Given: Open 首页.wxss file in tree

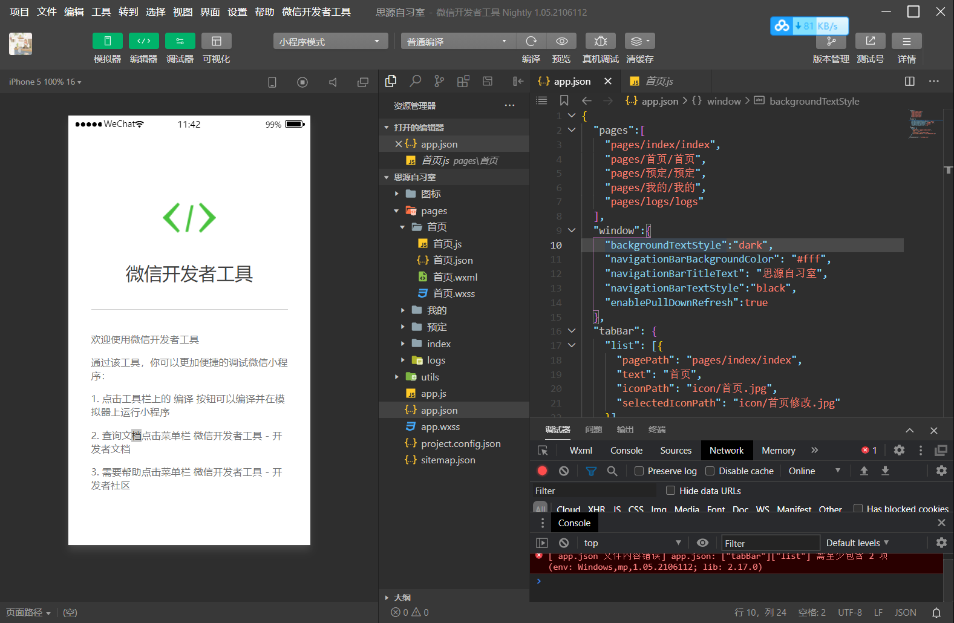Looking at the screenshot, I should [x=454, y=293].
